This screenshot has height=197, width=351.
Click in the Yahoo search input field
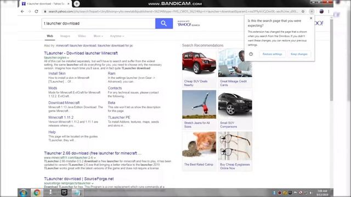99,24
